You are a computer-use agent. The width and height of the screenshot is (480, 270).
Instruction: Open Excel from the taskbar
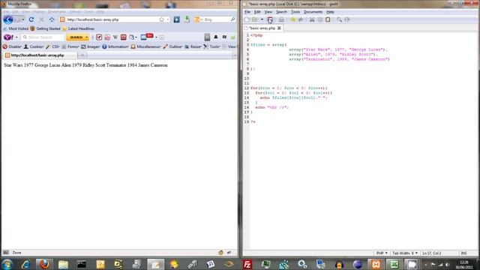[394, 264]
